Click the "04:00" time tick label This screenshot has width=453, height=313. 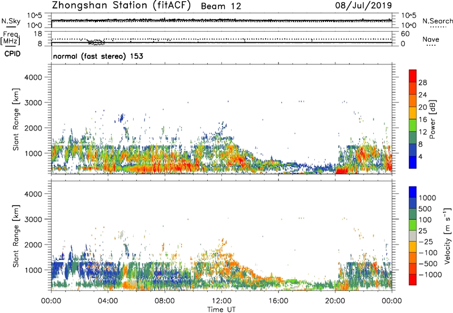tap(108, 301)
